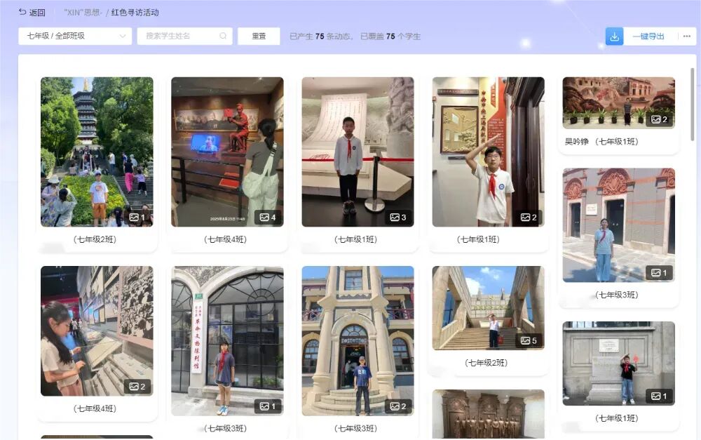701x440 pixels.
Task: Open the grey brick building photo 七年级3班
Action: pos(619,225)
